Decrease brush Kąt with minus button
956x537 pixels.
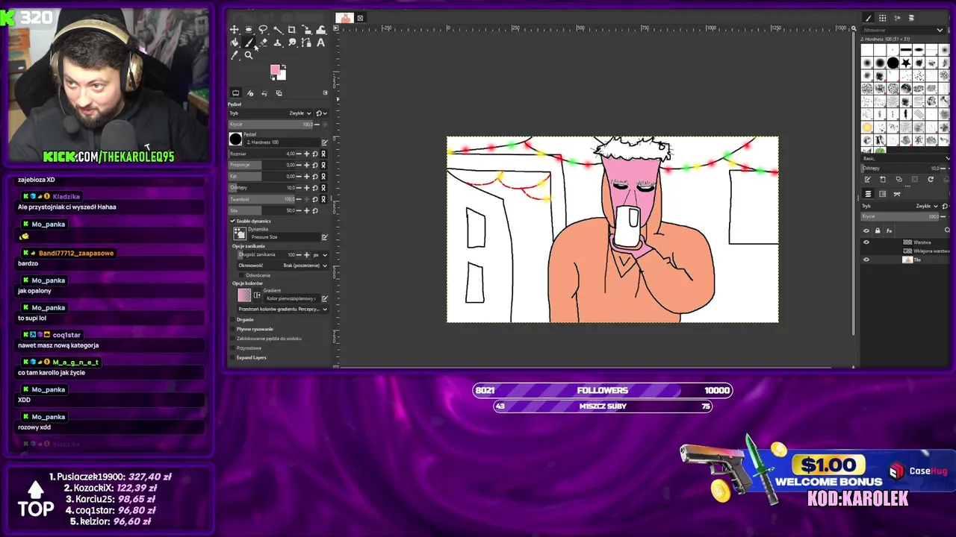[299, 176]
